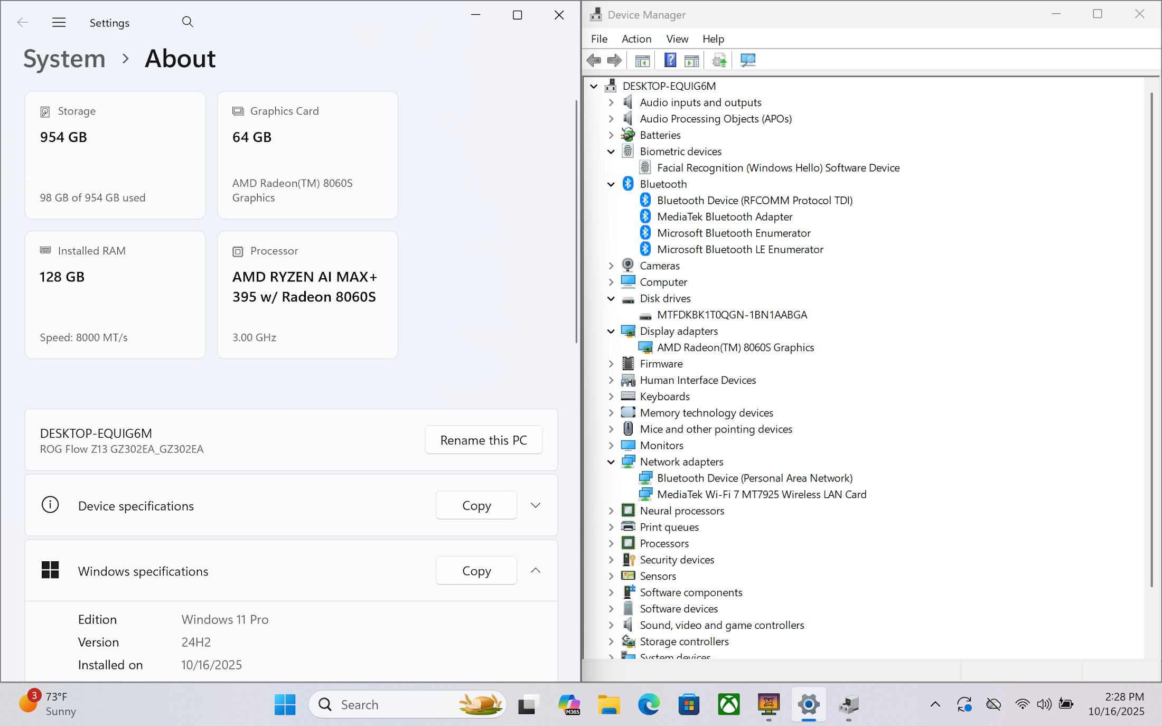Expand the Processors tree node
The height and width of the screenshot is (726, 1162).
pyautogui.click(x=611, y=543)
